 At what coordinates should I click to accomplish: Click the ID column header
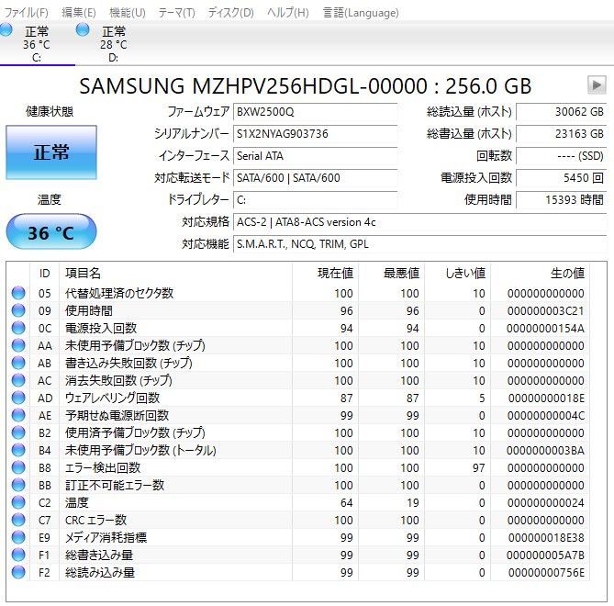point(45,273)
